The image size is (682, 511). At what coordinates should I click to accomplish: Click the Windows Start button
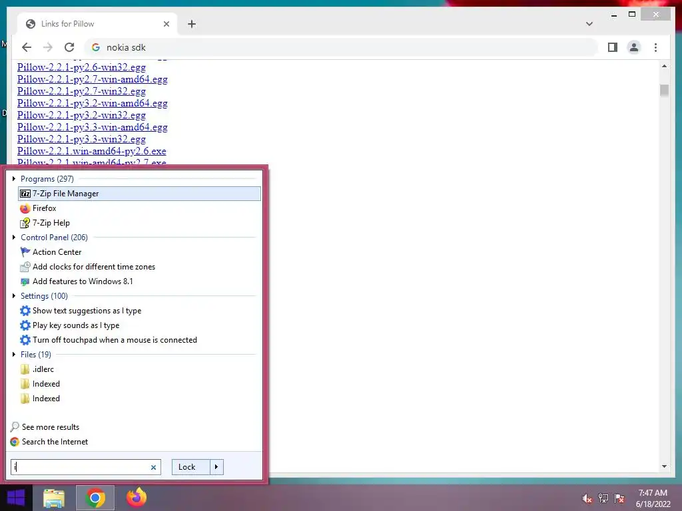pos(16,498)
